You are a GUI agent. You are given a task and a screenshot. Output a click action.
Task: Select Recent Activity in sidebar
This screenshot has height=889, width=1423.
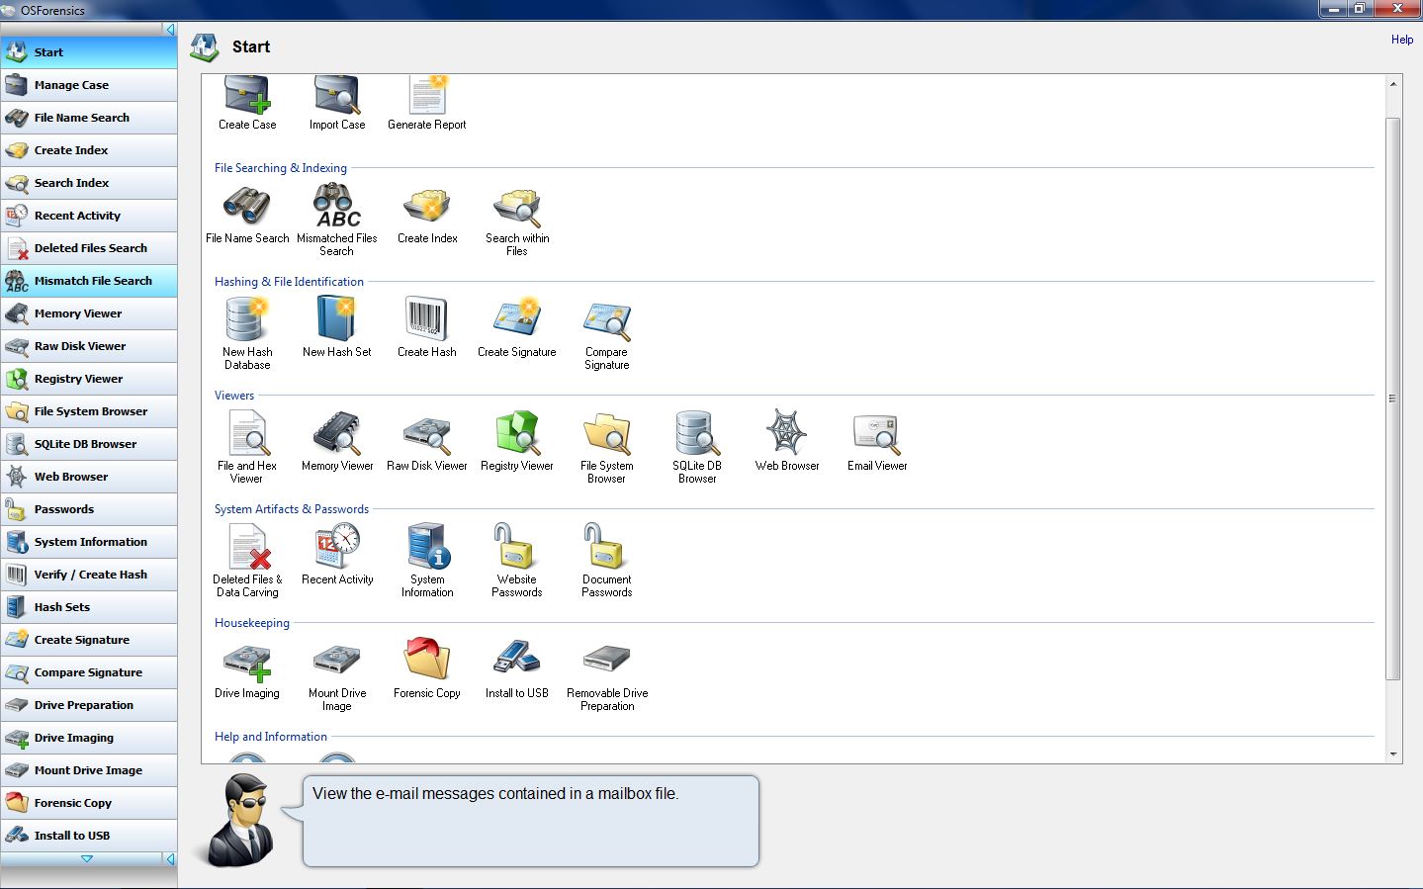89,216
